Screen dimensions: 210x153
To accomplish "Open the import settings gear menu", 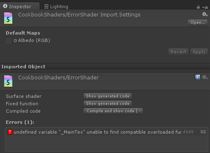I will coord(205,14).
